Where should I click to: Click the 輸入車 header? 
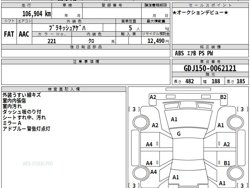(x=128, y=34)
